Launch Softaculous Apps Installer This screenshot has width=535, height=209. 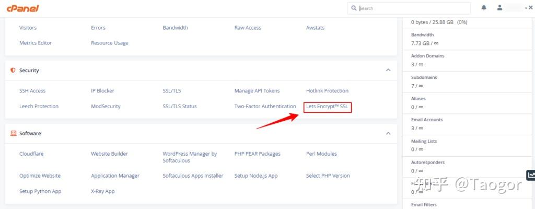point(193,176)
